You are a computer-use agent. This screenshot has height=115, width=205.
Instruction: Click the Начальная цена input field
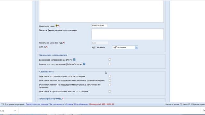100,26
